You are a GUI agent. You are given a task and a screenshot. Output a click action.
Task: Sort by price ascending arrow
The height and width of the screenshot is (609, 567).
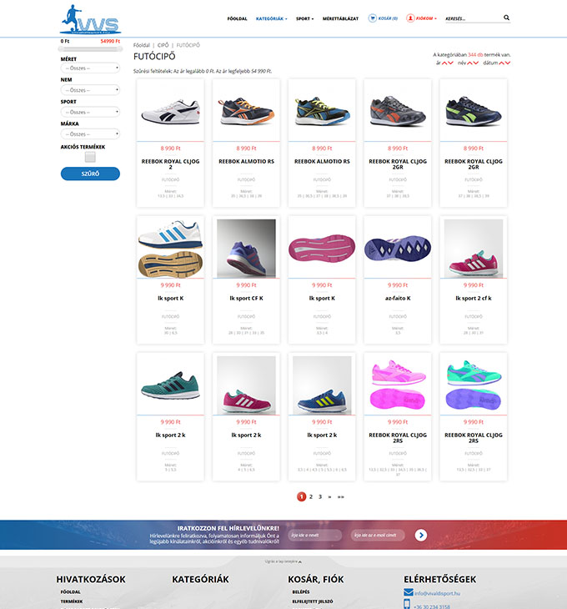444,63
